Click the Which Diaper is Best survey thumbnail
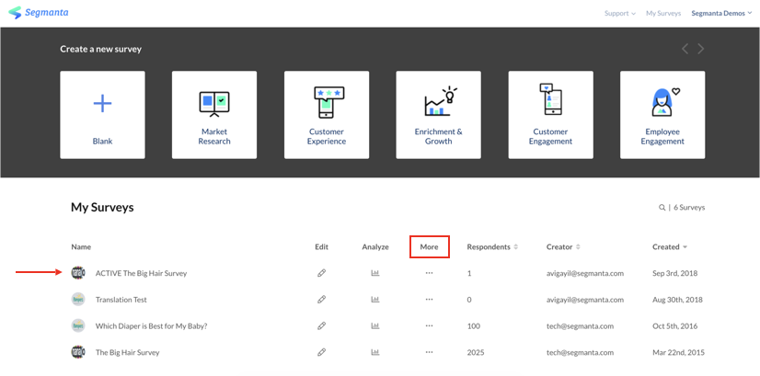The width and height of the screenshot is (760, 376). click(78, 325)
